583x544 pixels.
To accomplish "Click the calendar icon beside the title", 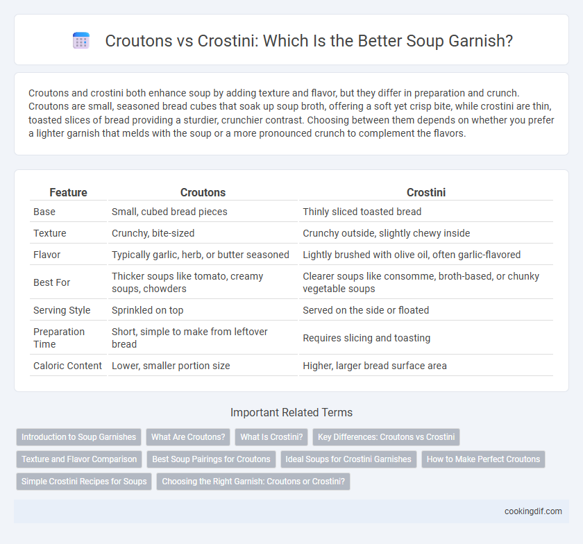I will [81, 40].
